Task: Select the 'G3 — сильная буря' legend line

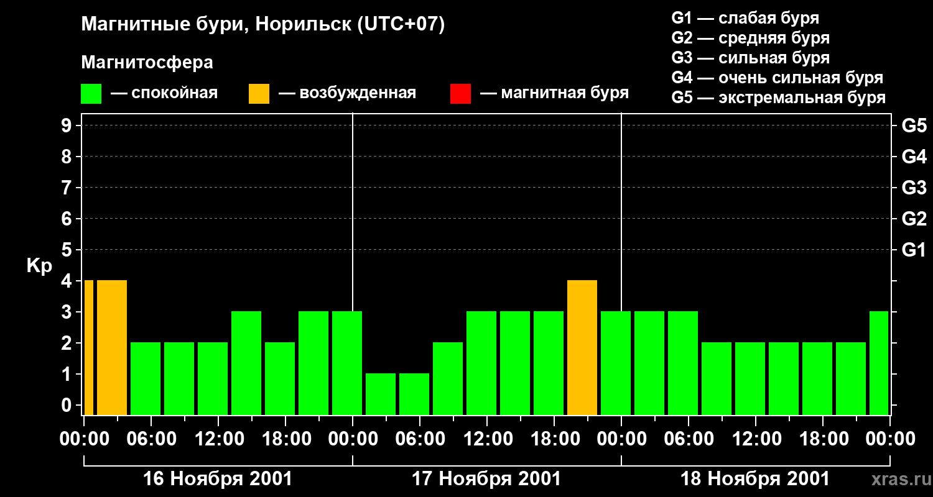Action: point(750,58)
